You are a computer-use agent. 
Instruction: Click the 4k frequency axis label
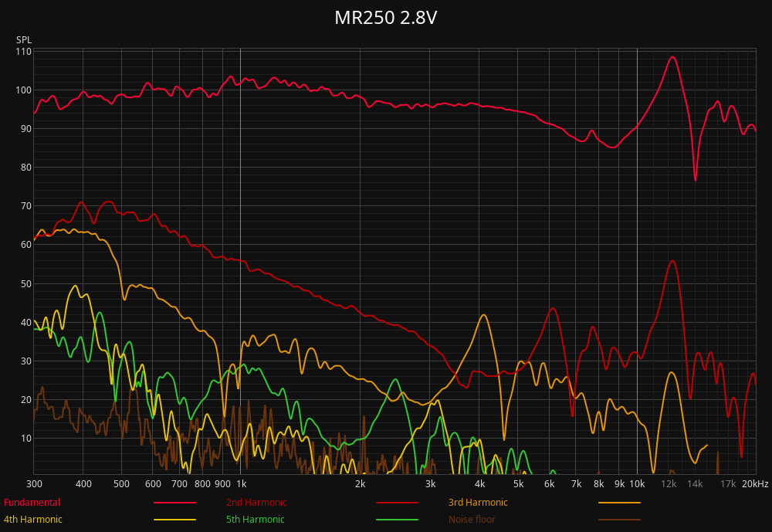click(x=479, y=483)
